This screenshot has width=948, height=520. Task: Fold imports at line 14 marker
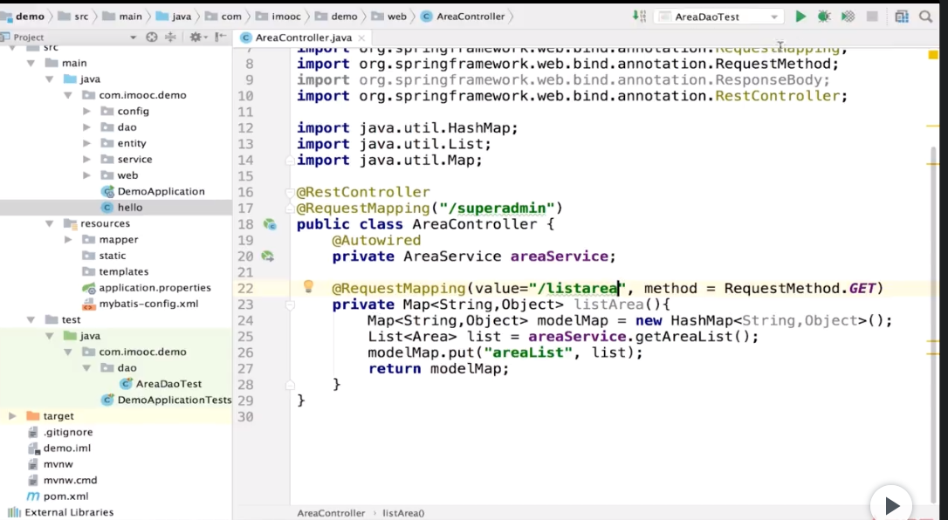pyautogui.click(x=290, y=161)
